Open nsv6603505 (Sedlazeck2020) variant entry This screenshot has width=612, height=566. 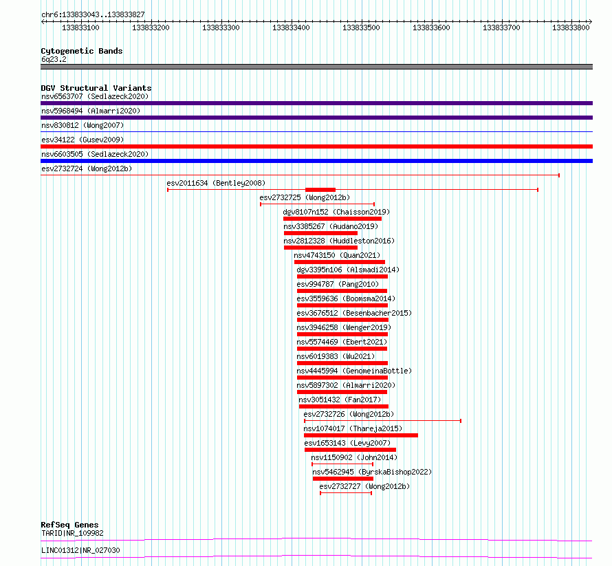pyautogui.click(x=95, y=154)
